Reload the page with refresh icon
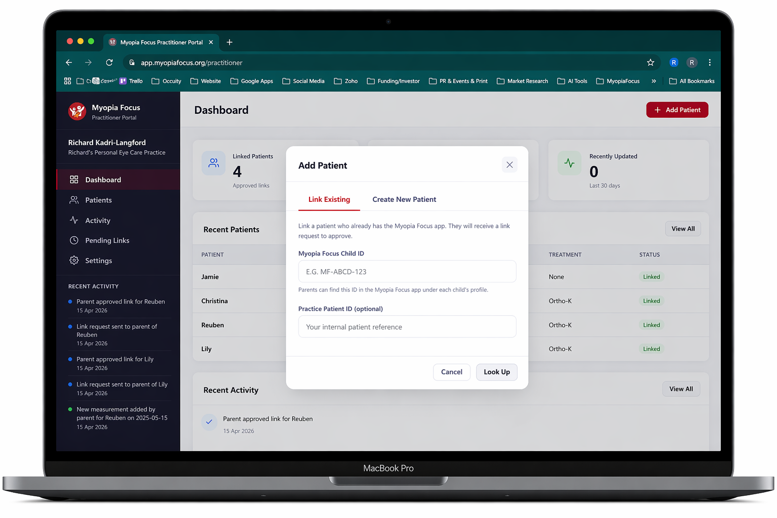 [x=109, y=63]
